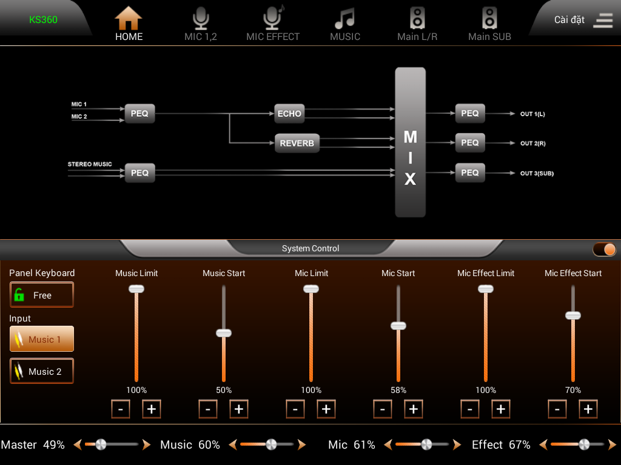Toggle Panel Keyboard Free lock button
Screen dimensions: 621x465
(x=42, y=295)
